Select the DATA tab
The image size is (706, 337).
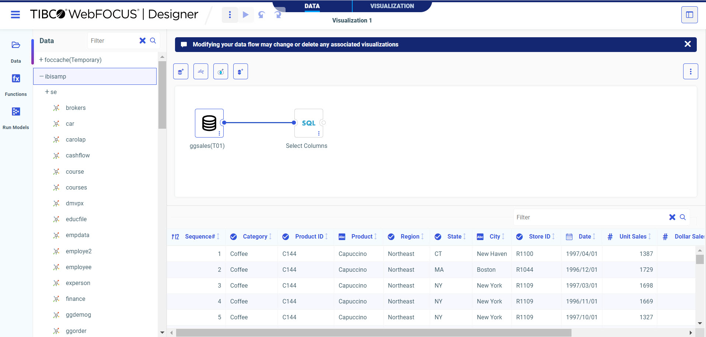312,6
